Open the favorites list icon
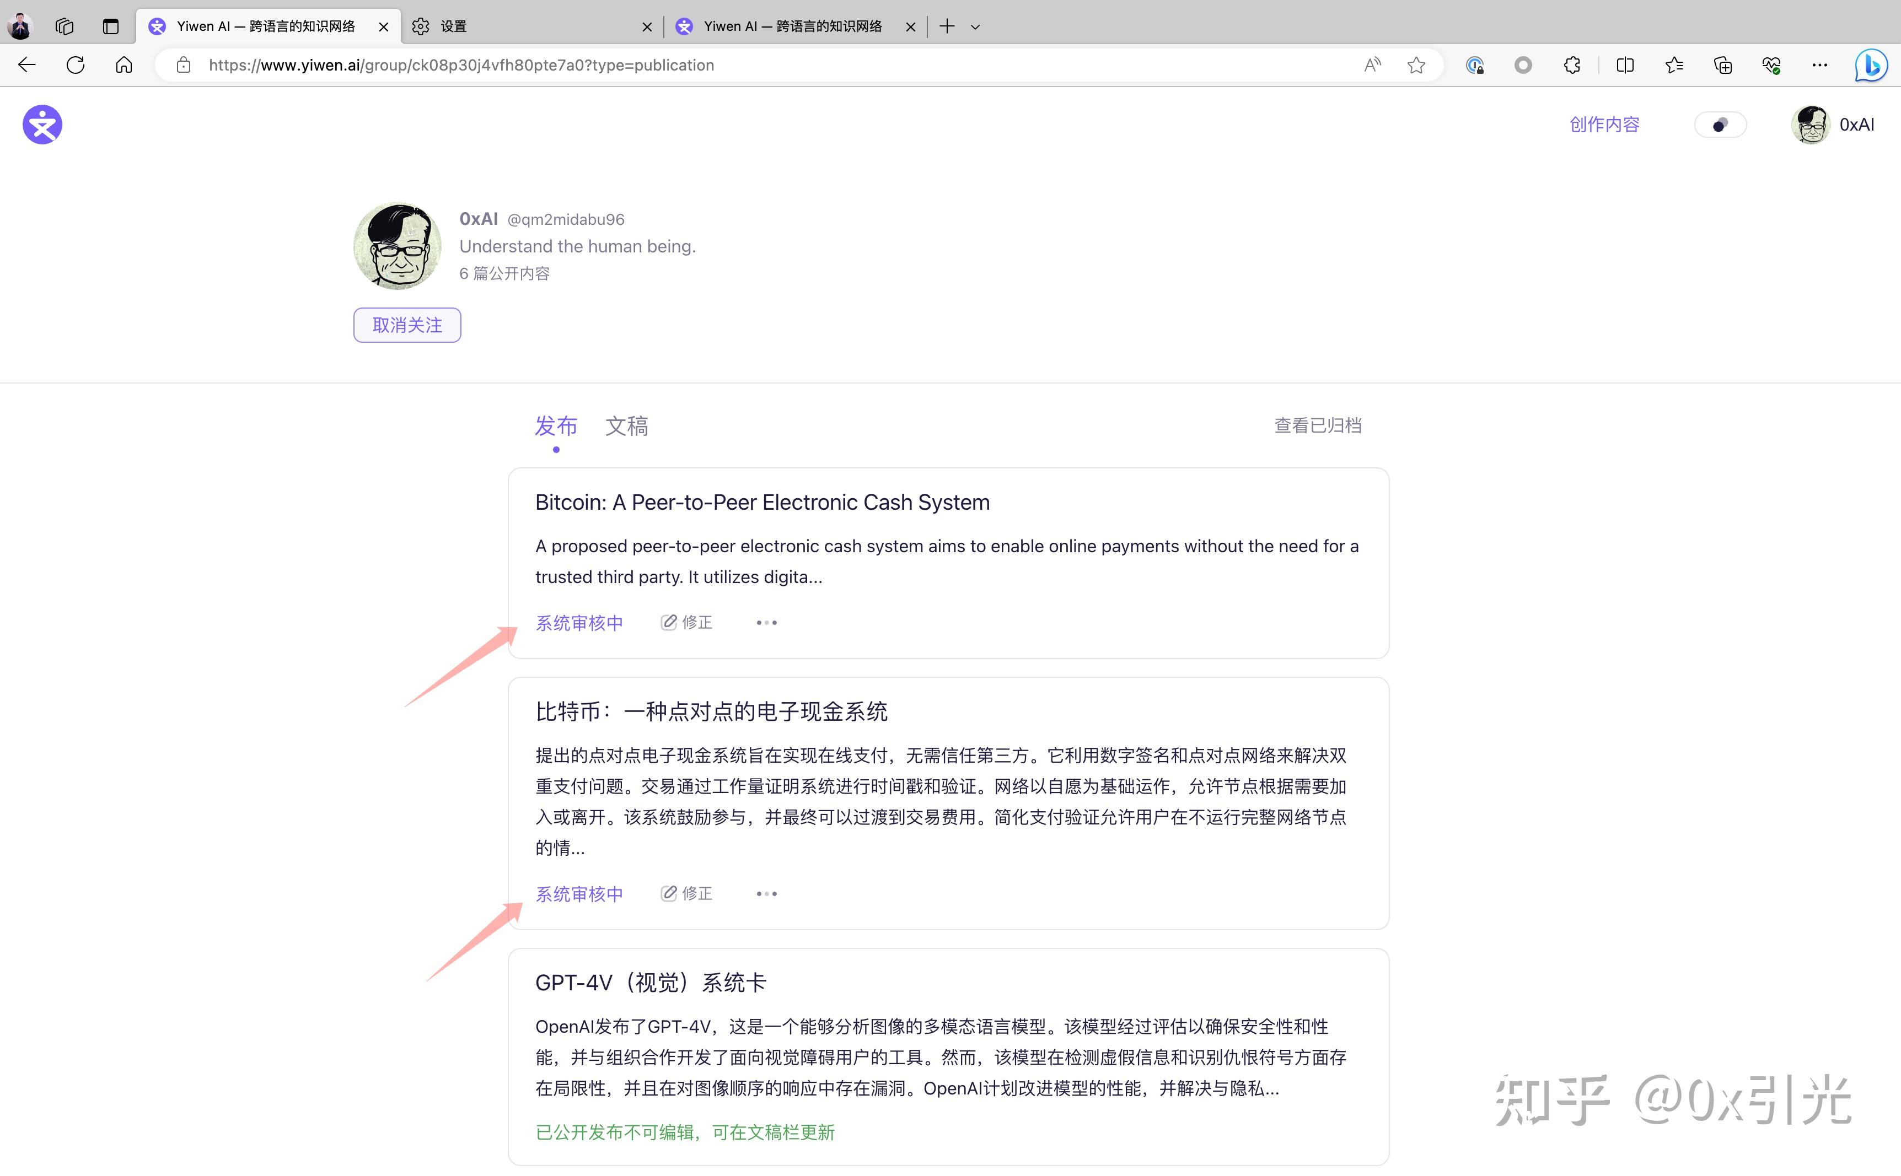 [1674, 66]
